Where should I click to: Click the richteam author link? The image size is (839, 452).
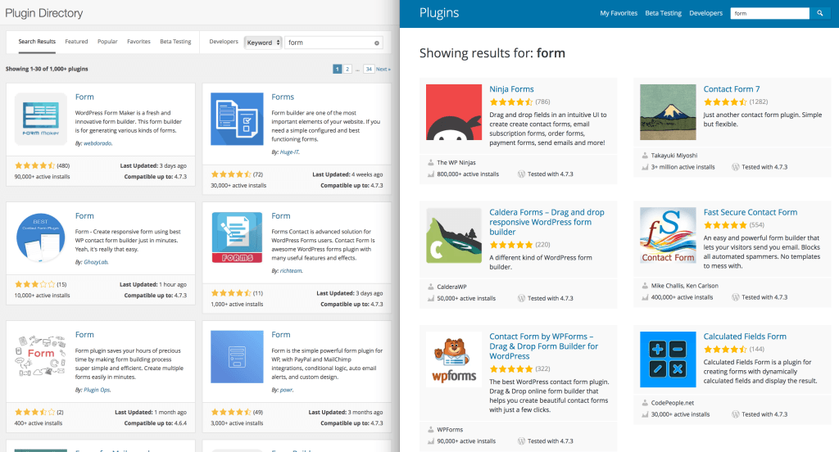[x=291, y=271]
